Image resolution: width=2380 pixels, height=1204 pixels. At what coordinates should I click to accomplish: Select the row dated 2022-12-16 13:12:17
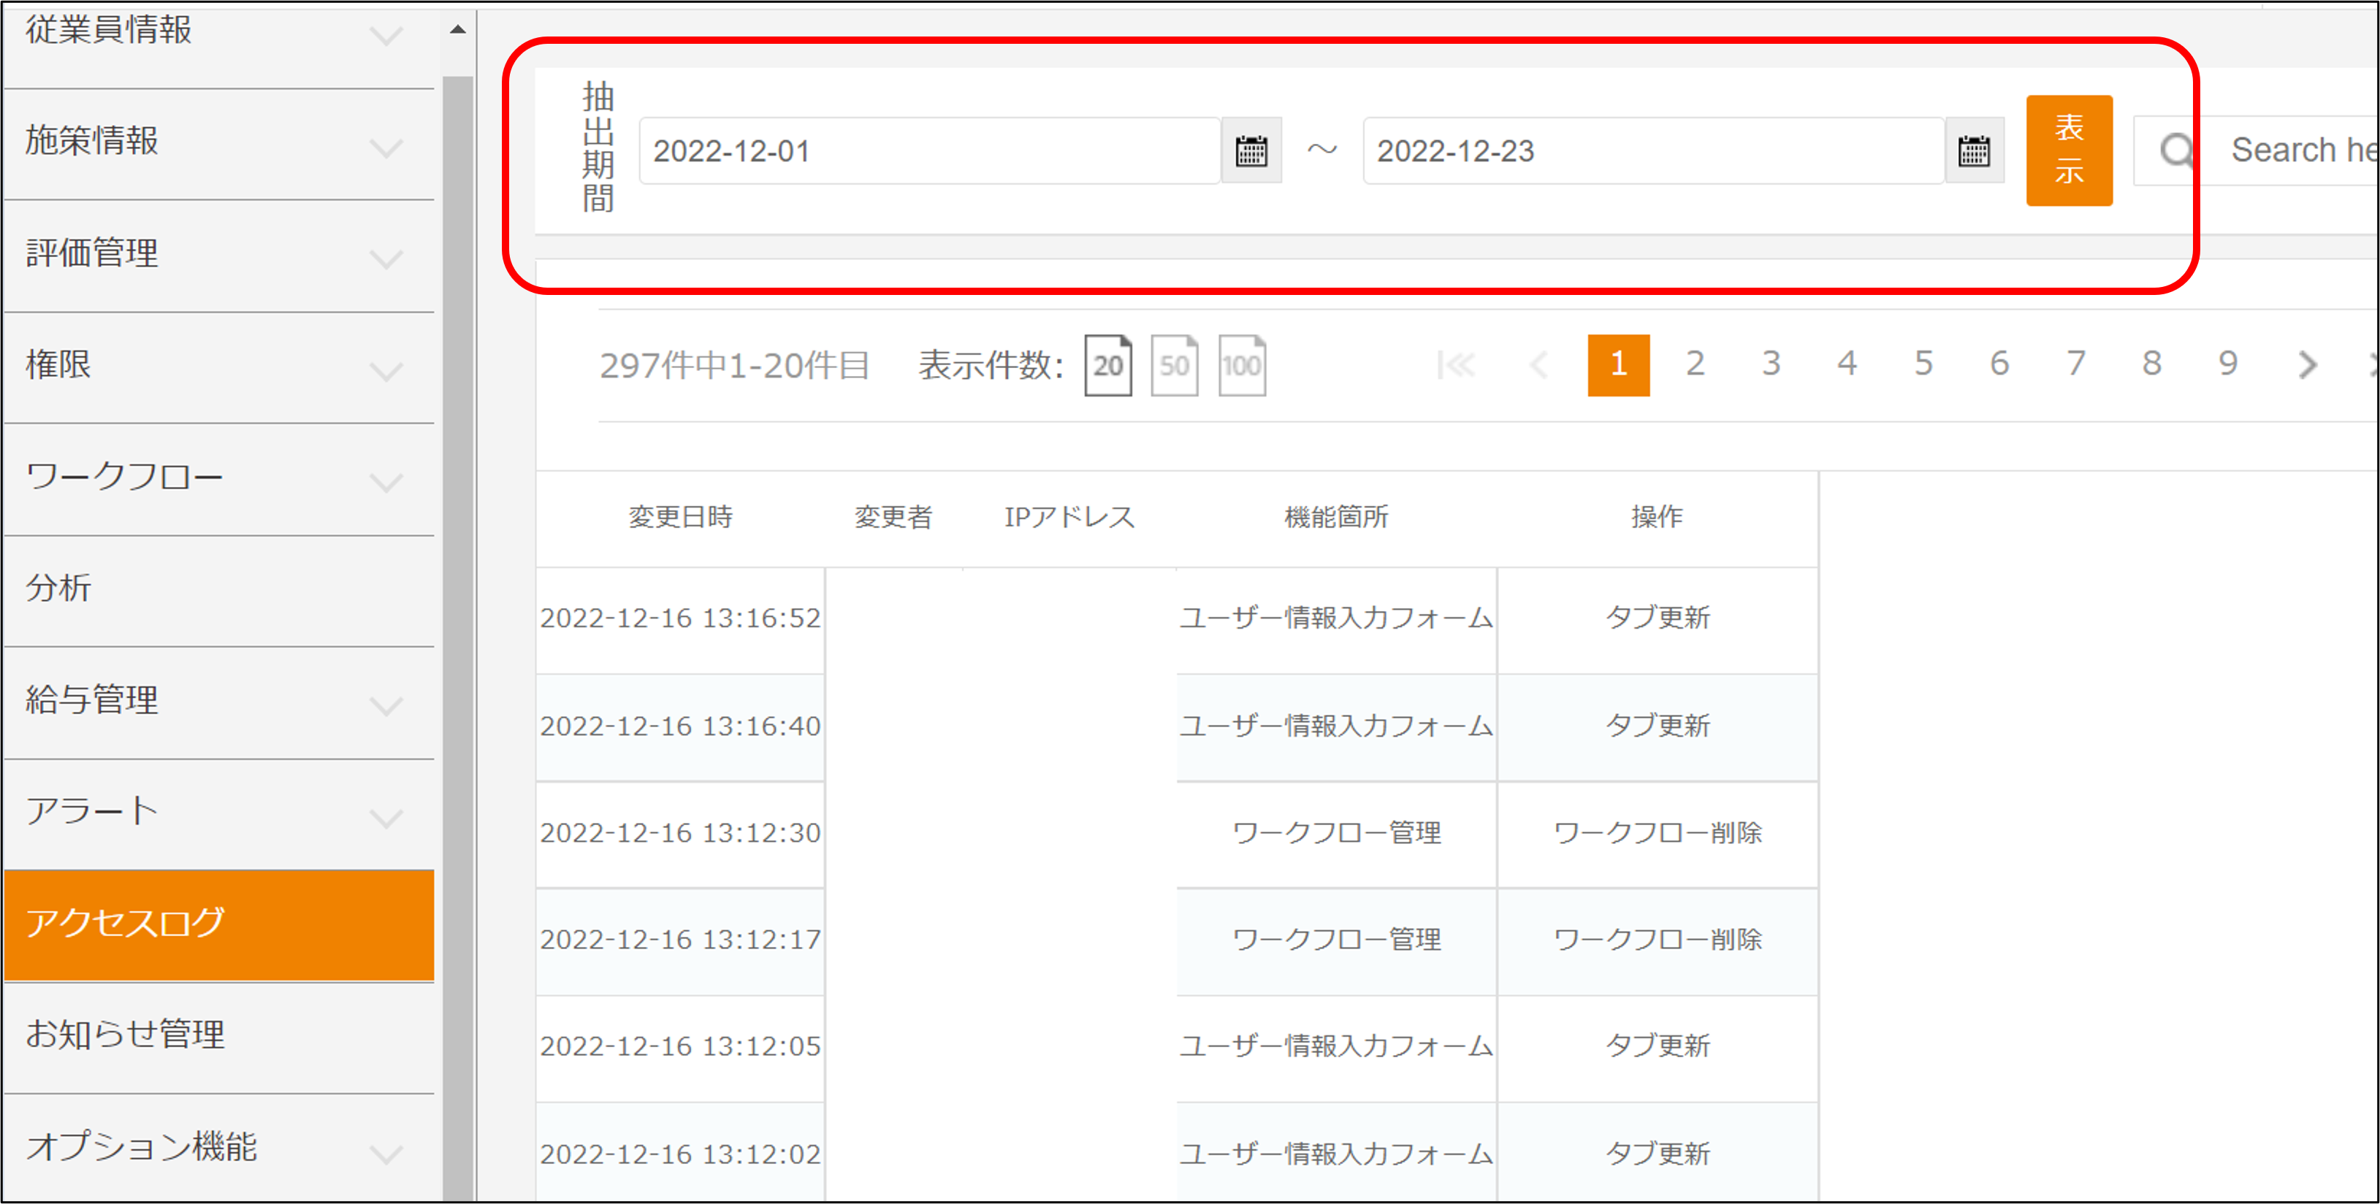tap(1176, 941)
